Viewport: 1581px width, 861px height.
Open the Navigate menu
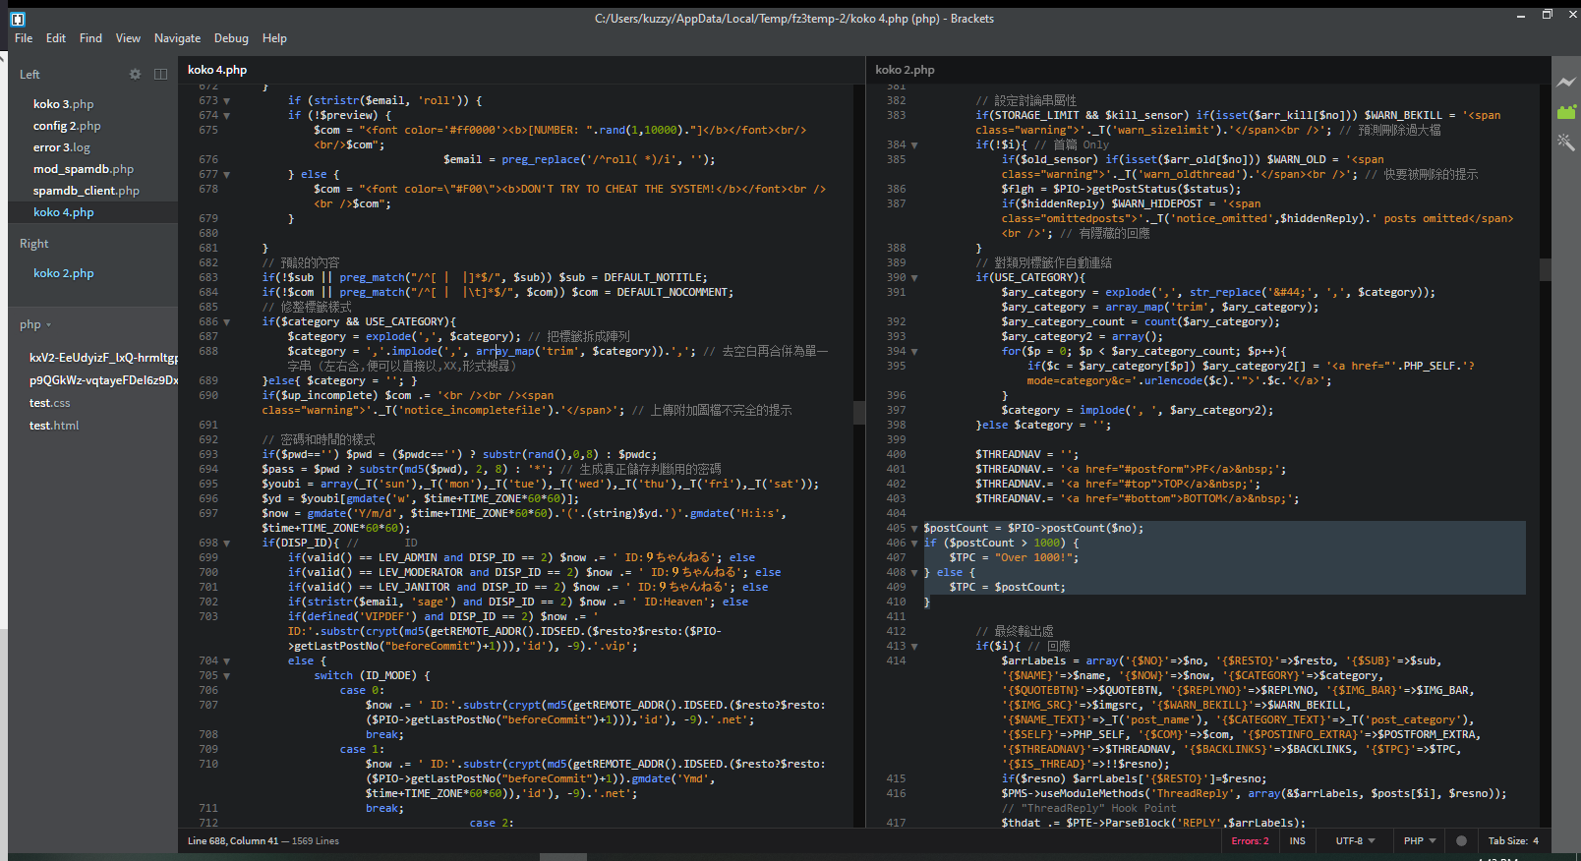click(x=177, y=38)
